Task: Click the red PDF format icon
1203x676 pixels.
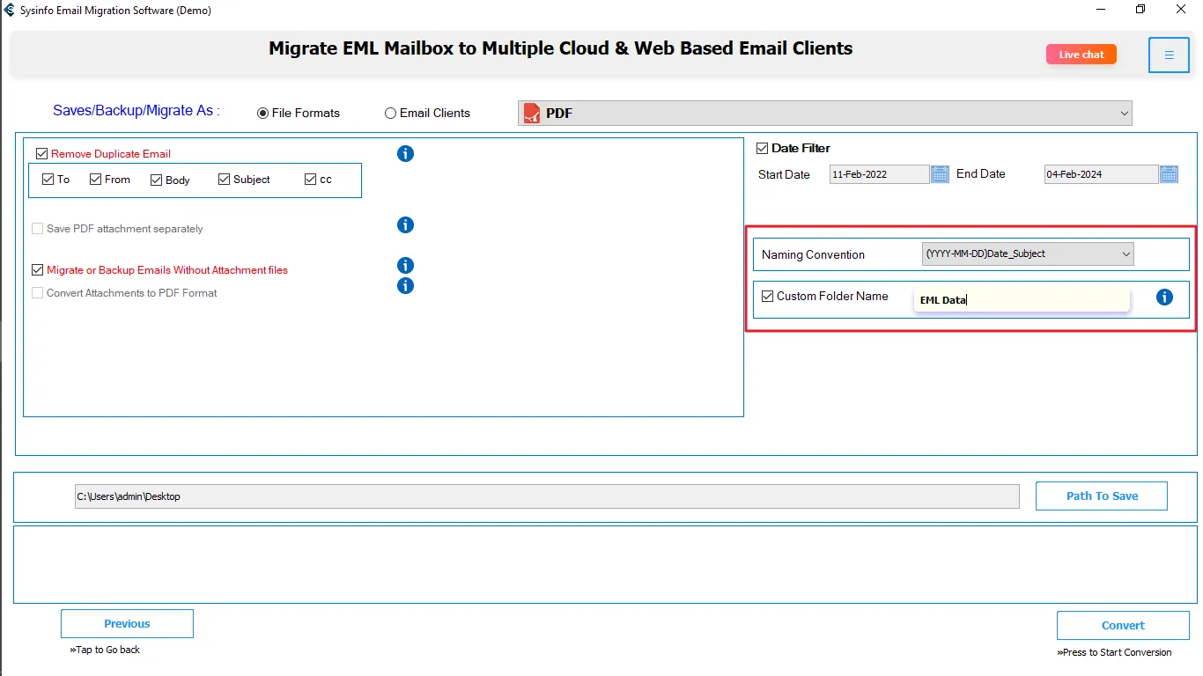Action: [531, 114]
